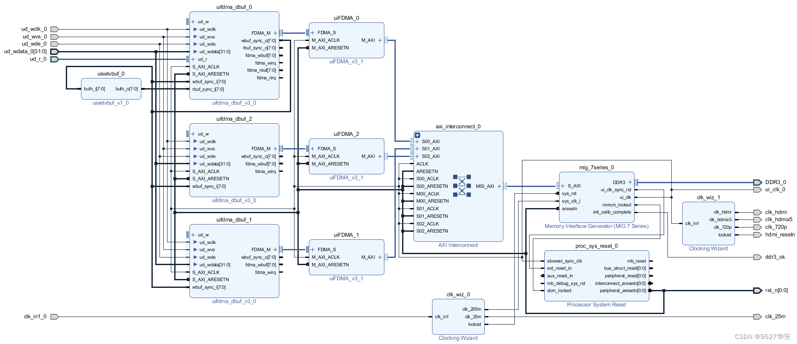Select the clk_in1_0 input port symbol
Image resolution: width=797 pixels, height=344 pixels.
click(54, 317)
